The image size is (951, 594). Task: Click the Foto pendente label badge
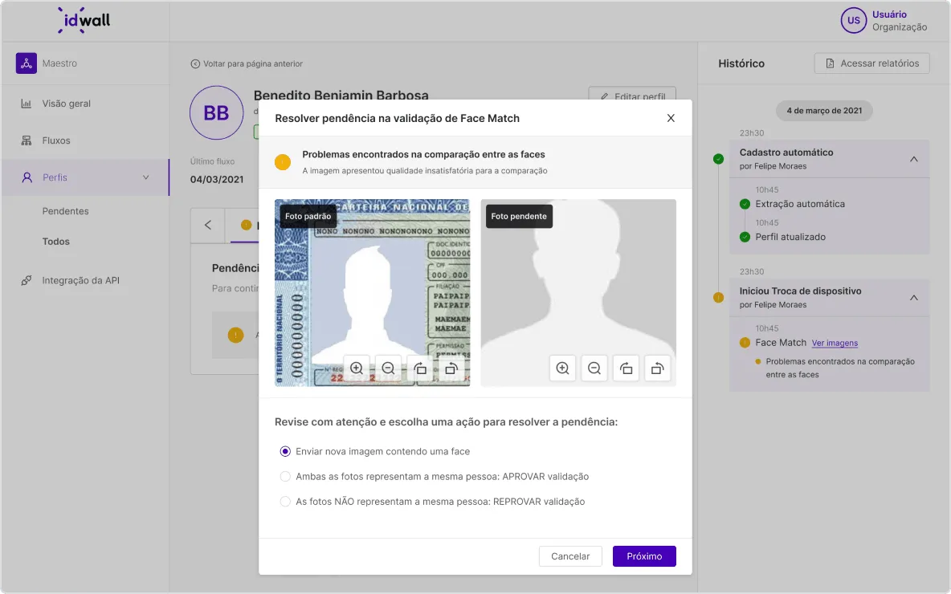pyautogui.click(x=519, y=217)
